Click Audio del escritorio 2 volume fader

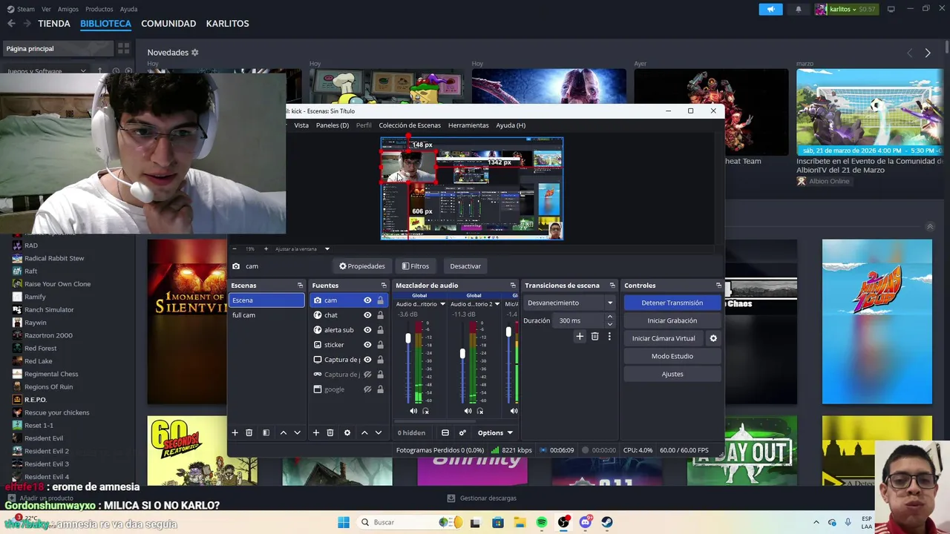tap(462, 354)
